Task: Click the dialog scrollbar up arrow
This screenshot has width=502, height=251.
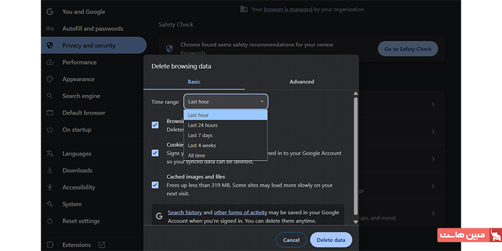Action: (x=355, y=93)
